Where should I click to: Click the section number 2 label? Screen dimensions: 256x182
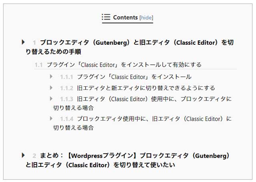(x=34, y=156)
